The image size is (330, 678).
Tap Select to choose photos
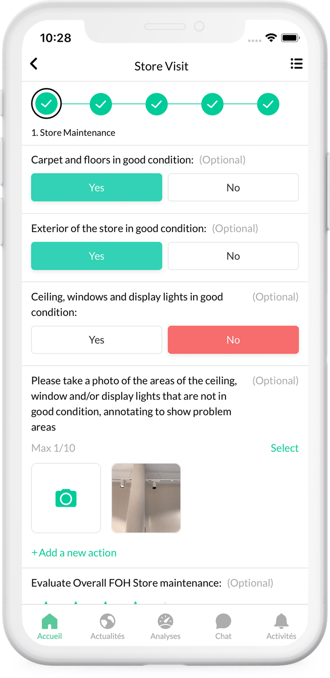[x=284, y=448]
